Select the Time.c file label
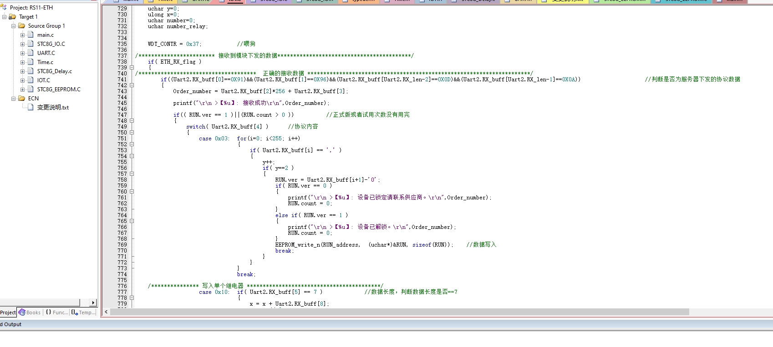The image size is (773, 347). pos(45,62)
